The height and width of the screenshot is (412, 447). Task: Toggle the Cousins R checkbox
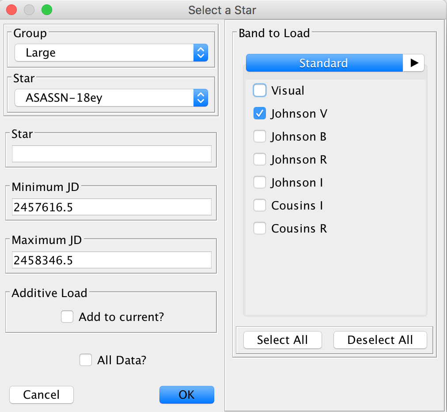[260, 229]
